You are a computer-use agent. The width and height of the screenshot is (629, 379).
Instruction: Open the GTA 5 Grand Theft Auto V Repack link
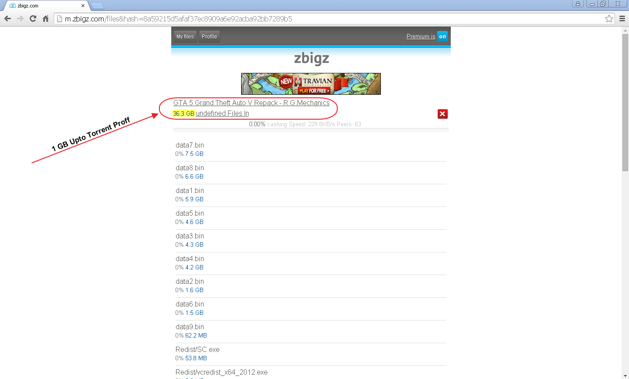click(x=251, y=103)
